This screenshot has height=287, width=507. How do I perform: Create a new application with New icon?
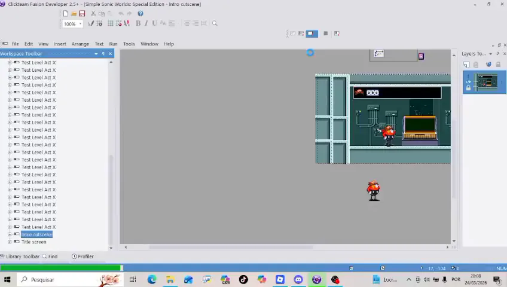pyautogui.click(x=66, y=14)
